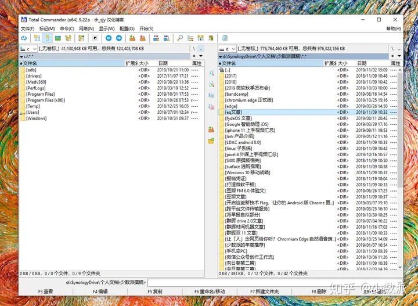
Task: Click the pack icon between panels
Action: [211, 129]
